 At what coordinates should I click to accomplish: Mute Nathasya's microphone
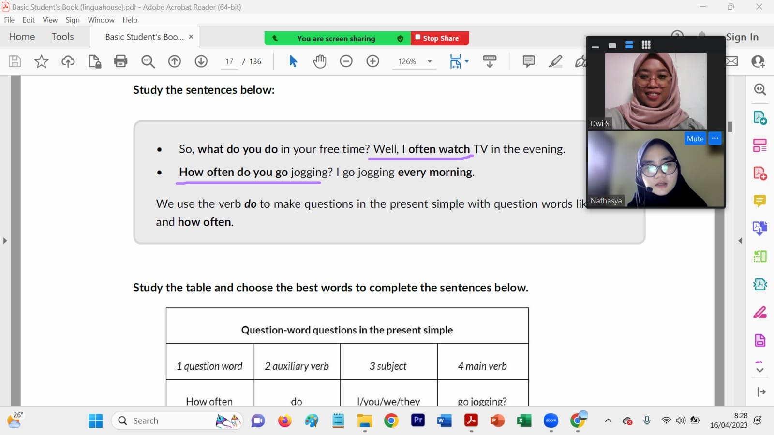(x=695, y=139)
